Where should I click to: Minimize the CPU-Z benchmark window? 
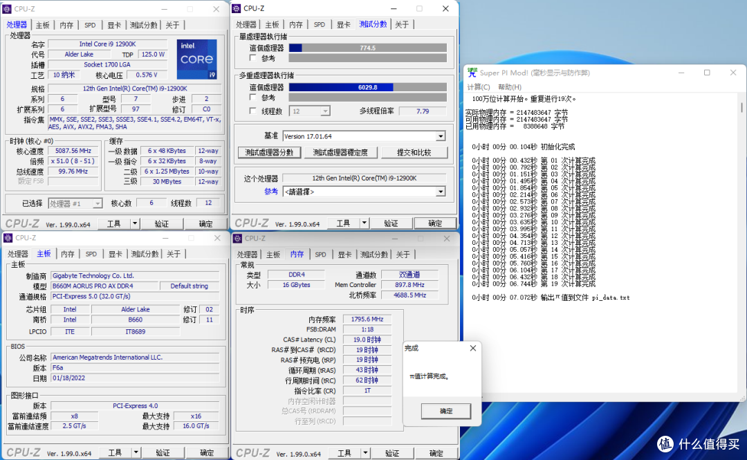pos(394,8)
